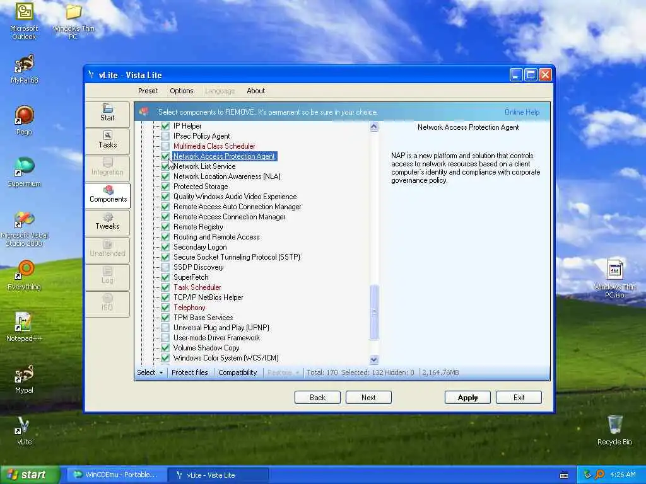646x484 pixels.
Task: Click the Apply button
Action: (x=467, y=398)
